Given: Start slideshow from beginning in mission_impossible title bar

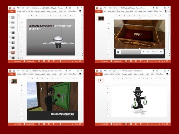Looking at the screenshot, I should 27,8.
